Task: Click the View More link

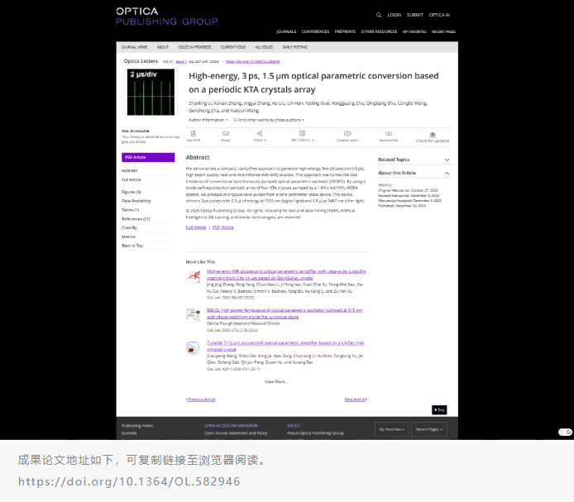Action: point(276,381)
